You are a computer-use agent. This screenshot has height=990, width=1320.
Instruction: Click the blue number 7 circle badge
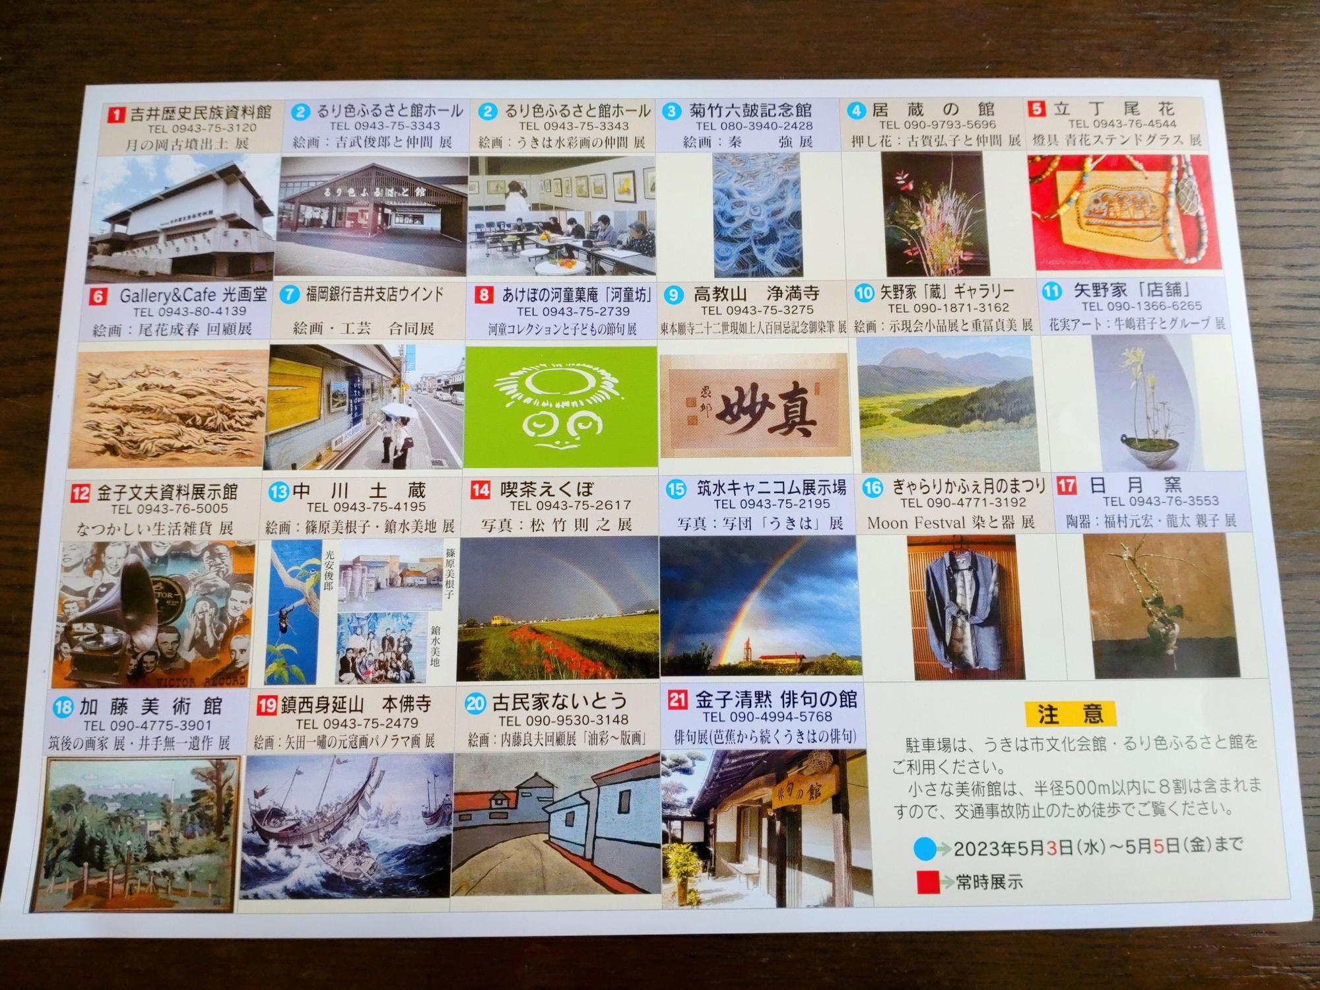289,295
